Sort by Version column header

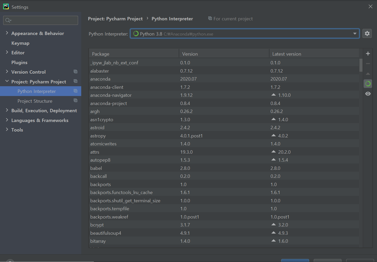[x=224, y=54]
